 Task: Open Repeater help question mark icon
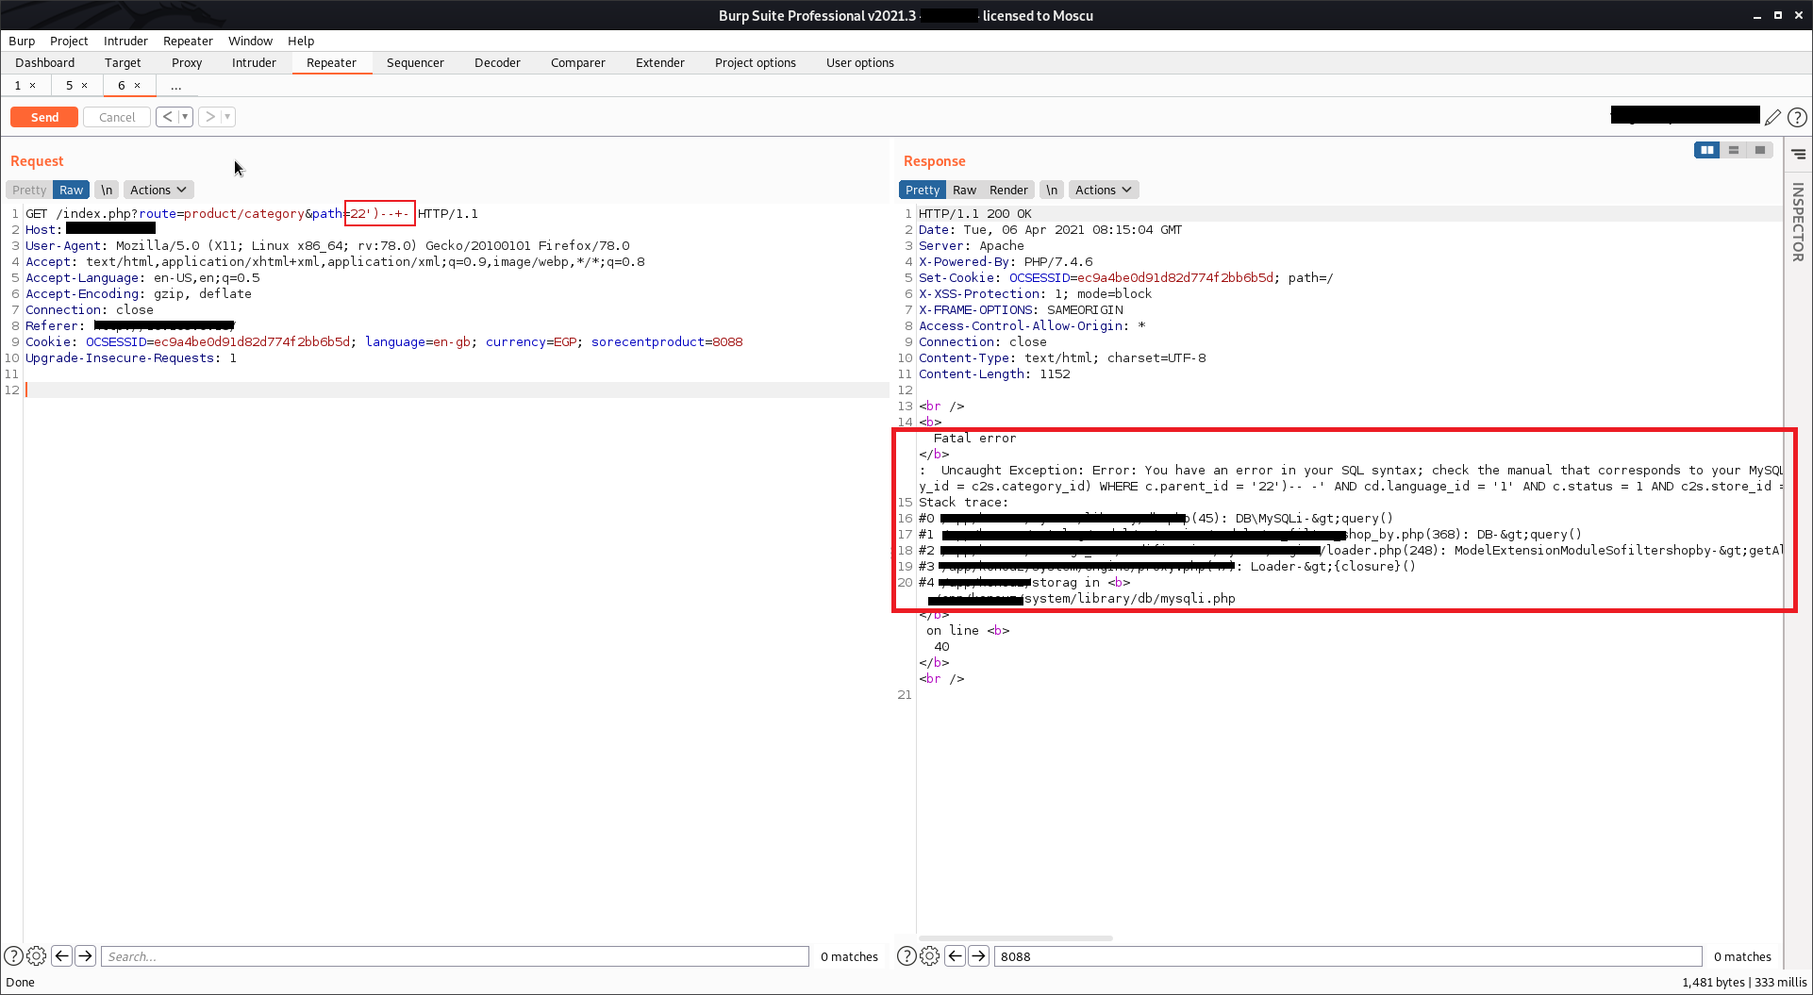click(1798, 117)
